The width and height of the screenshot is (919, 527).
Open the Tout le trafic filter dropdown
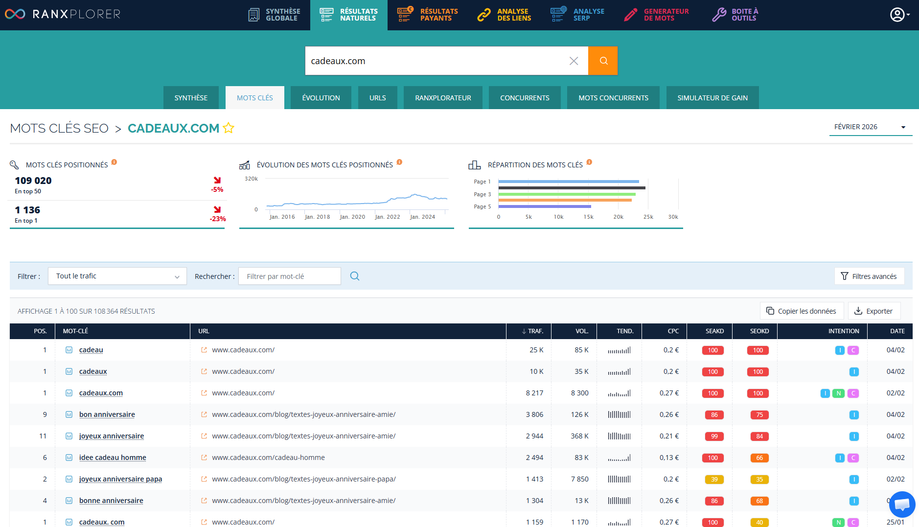point(117,276)
